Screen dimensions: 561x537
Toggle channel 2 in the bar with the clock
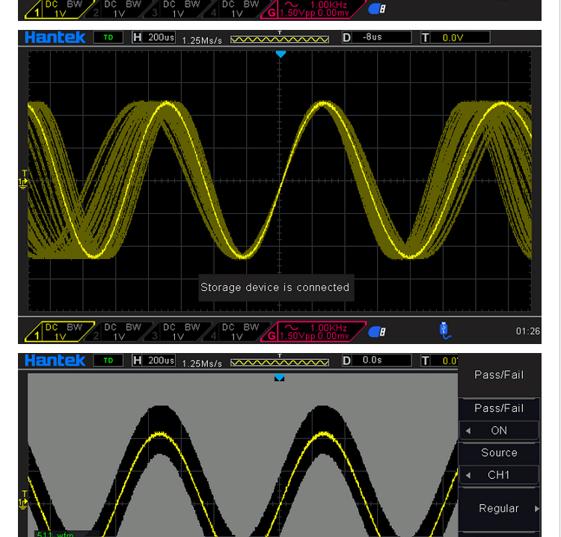tap(120, 331)
